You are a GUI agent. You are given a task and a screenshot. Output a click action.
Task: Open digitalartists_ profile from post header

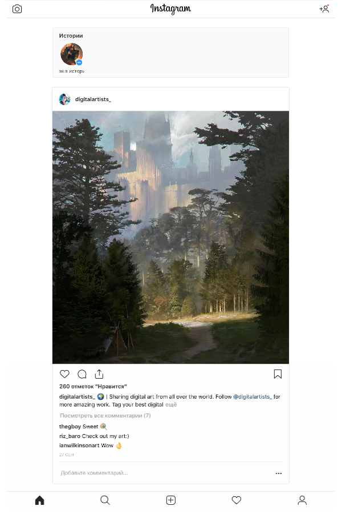click(x=93, y=99)
